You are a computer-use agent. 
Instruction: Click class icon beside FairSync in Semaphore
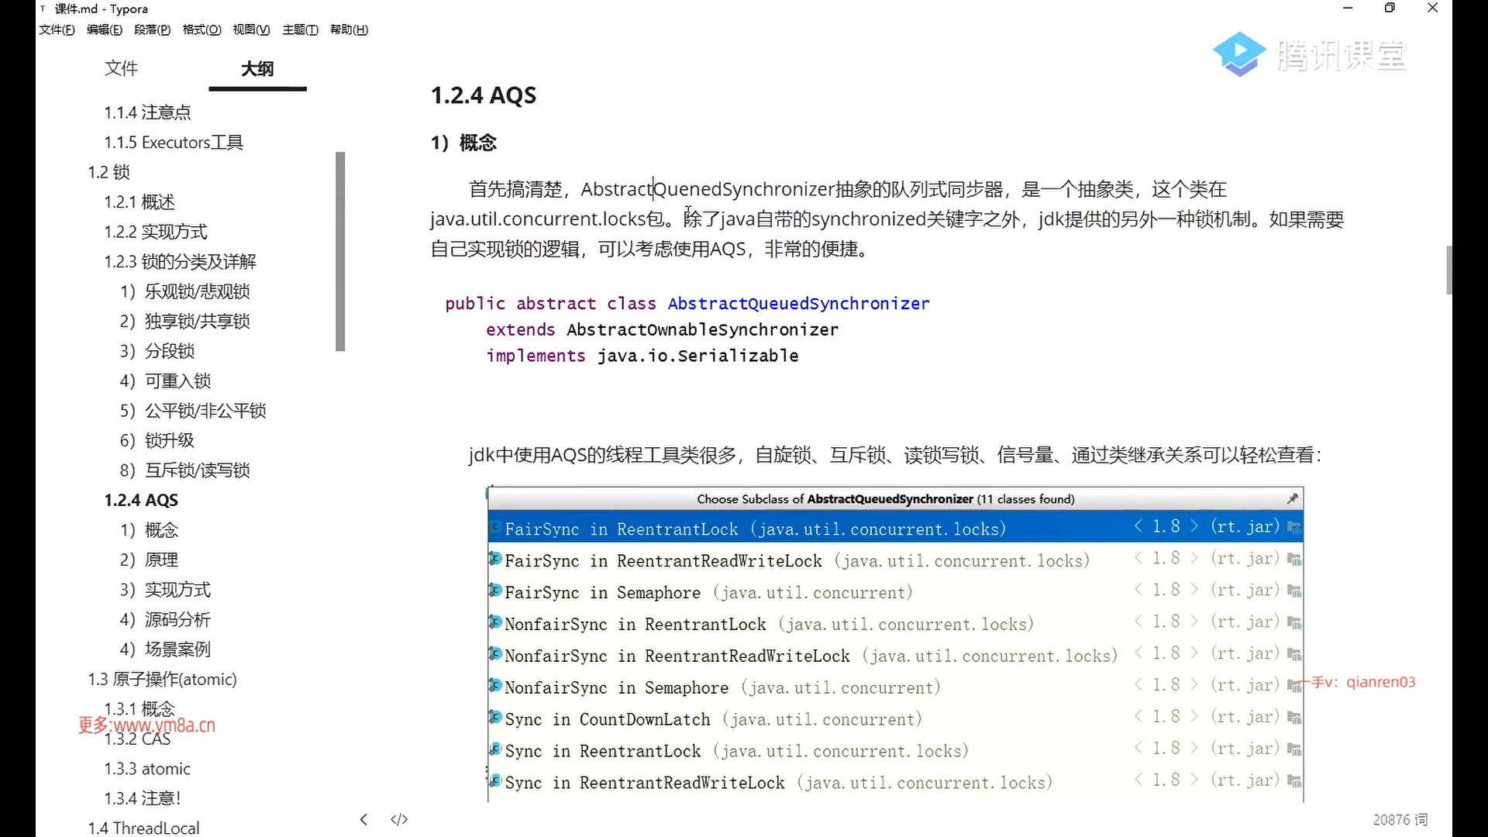tap(495, 591)
